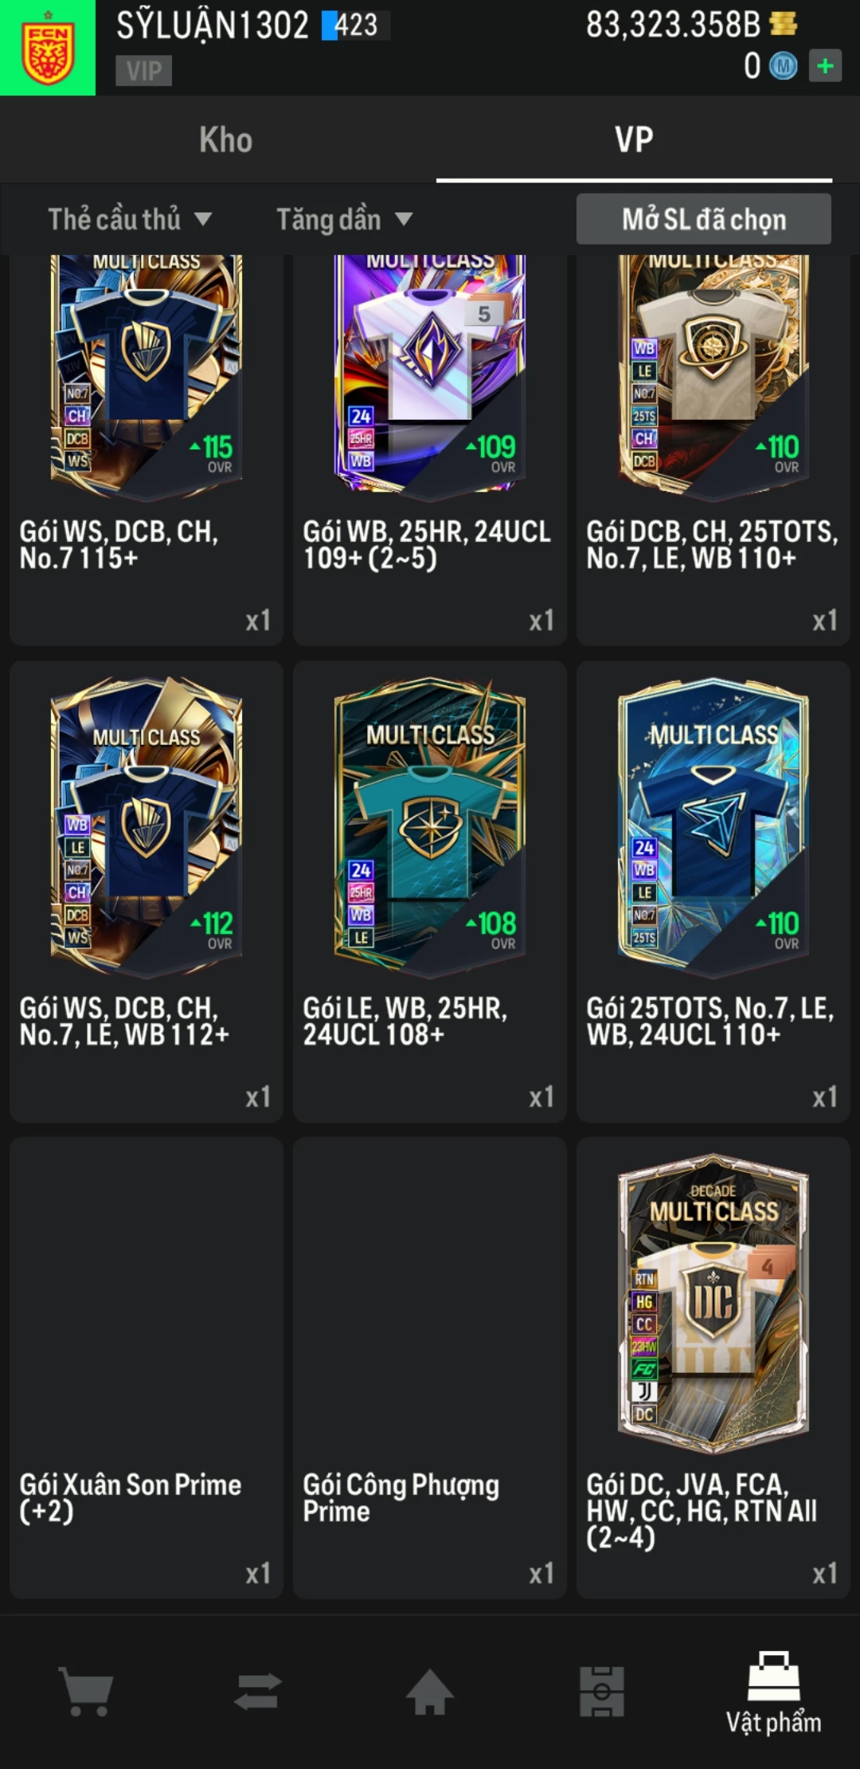Go to the home icon
This screenshot has height=1769, width=860.
pyautogui.click(x=430, y=1691)
